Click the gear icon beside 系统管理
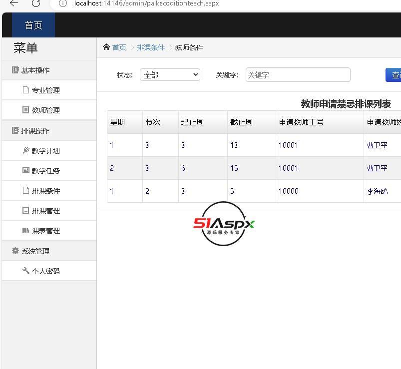This screenshot has height=369, width=401. click(x=15, y=251)
